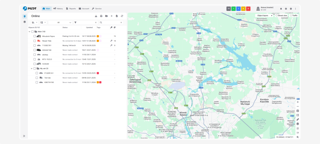Click the red status counter showing 8
This screenshot has height=144, width=320.
pyautogui.click(x=248, y=9)
